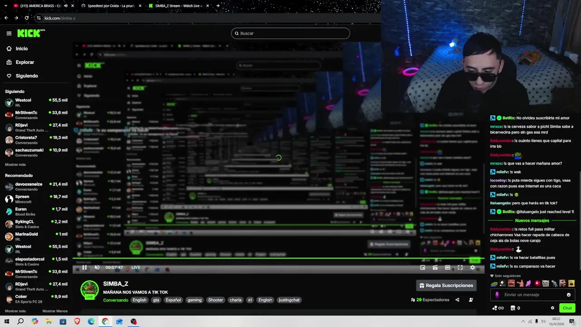The width and height of the screenshot is (581, 327).
Task: Focus the Buscar search field
Action: pos(290,33)
